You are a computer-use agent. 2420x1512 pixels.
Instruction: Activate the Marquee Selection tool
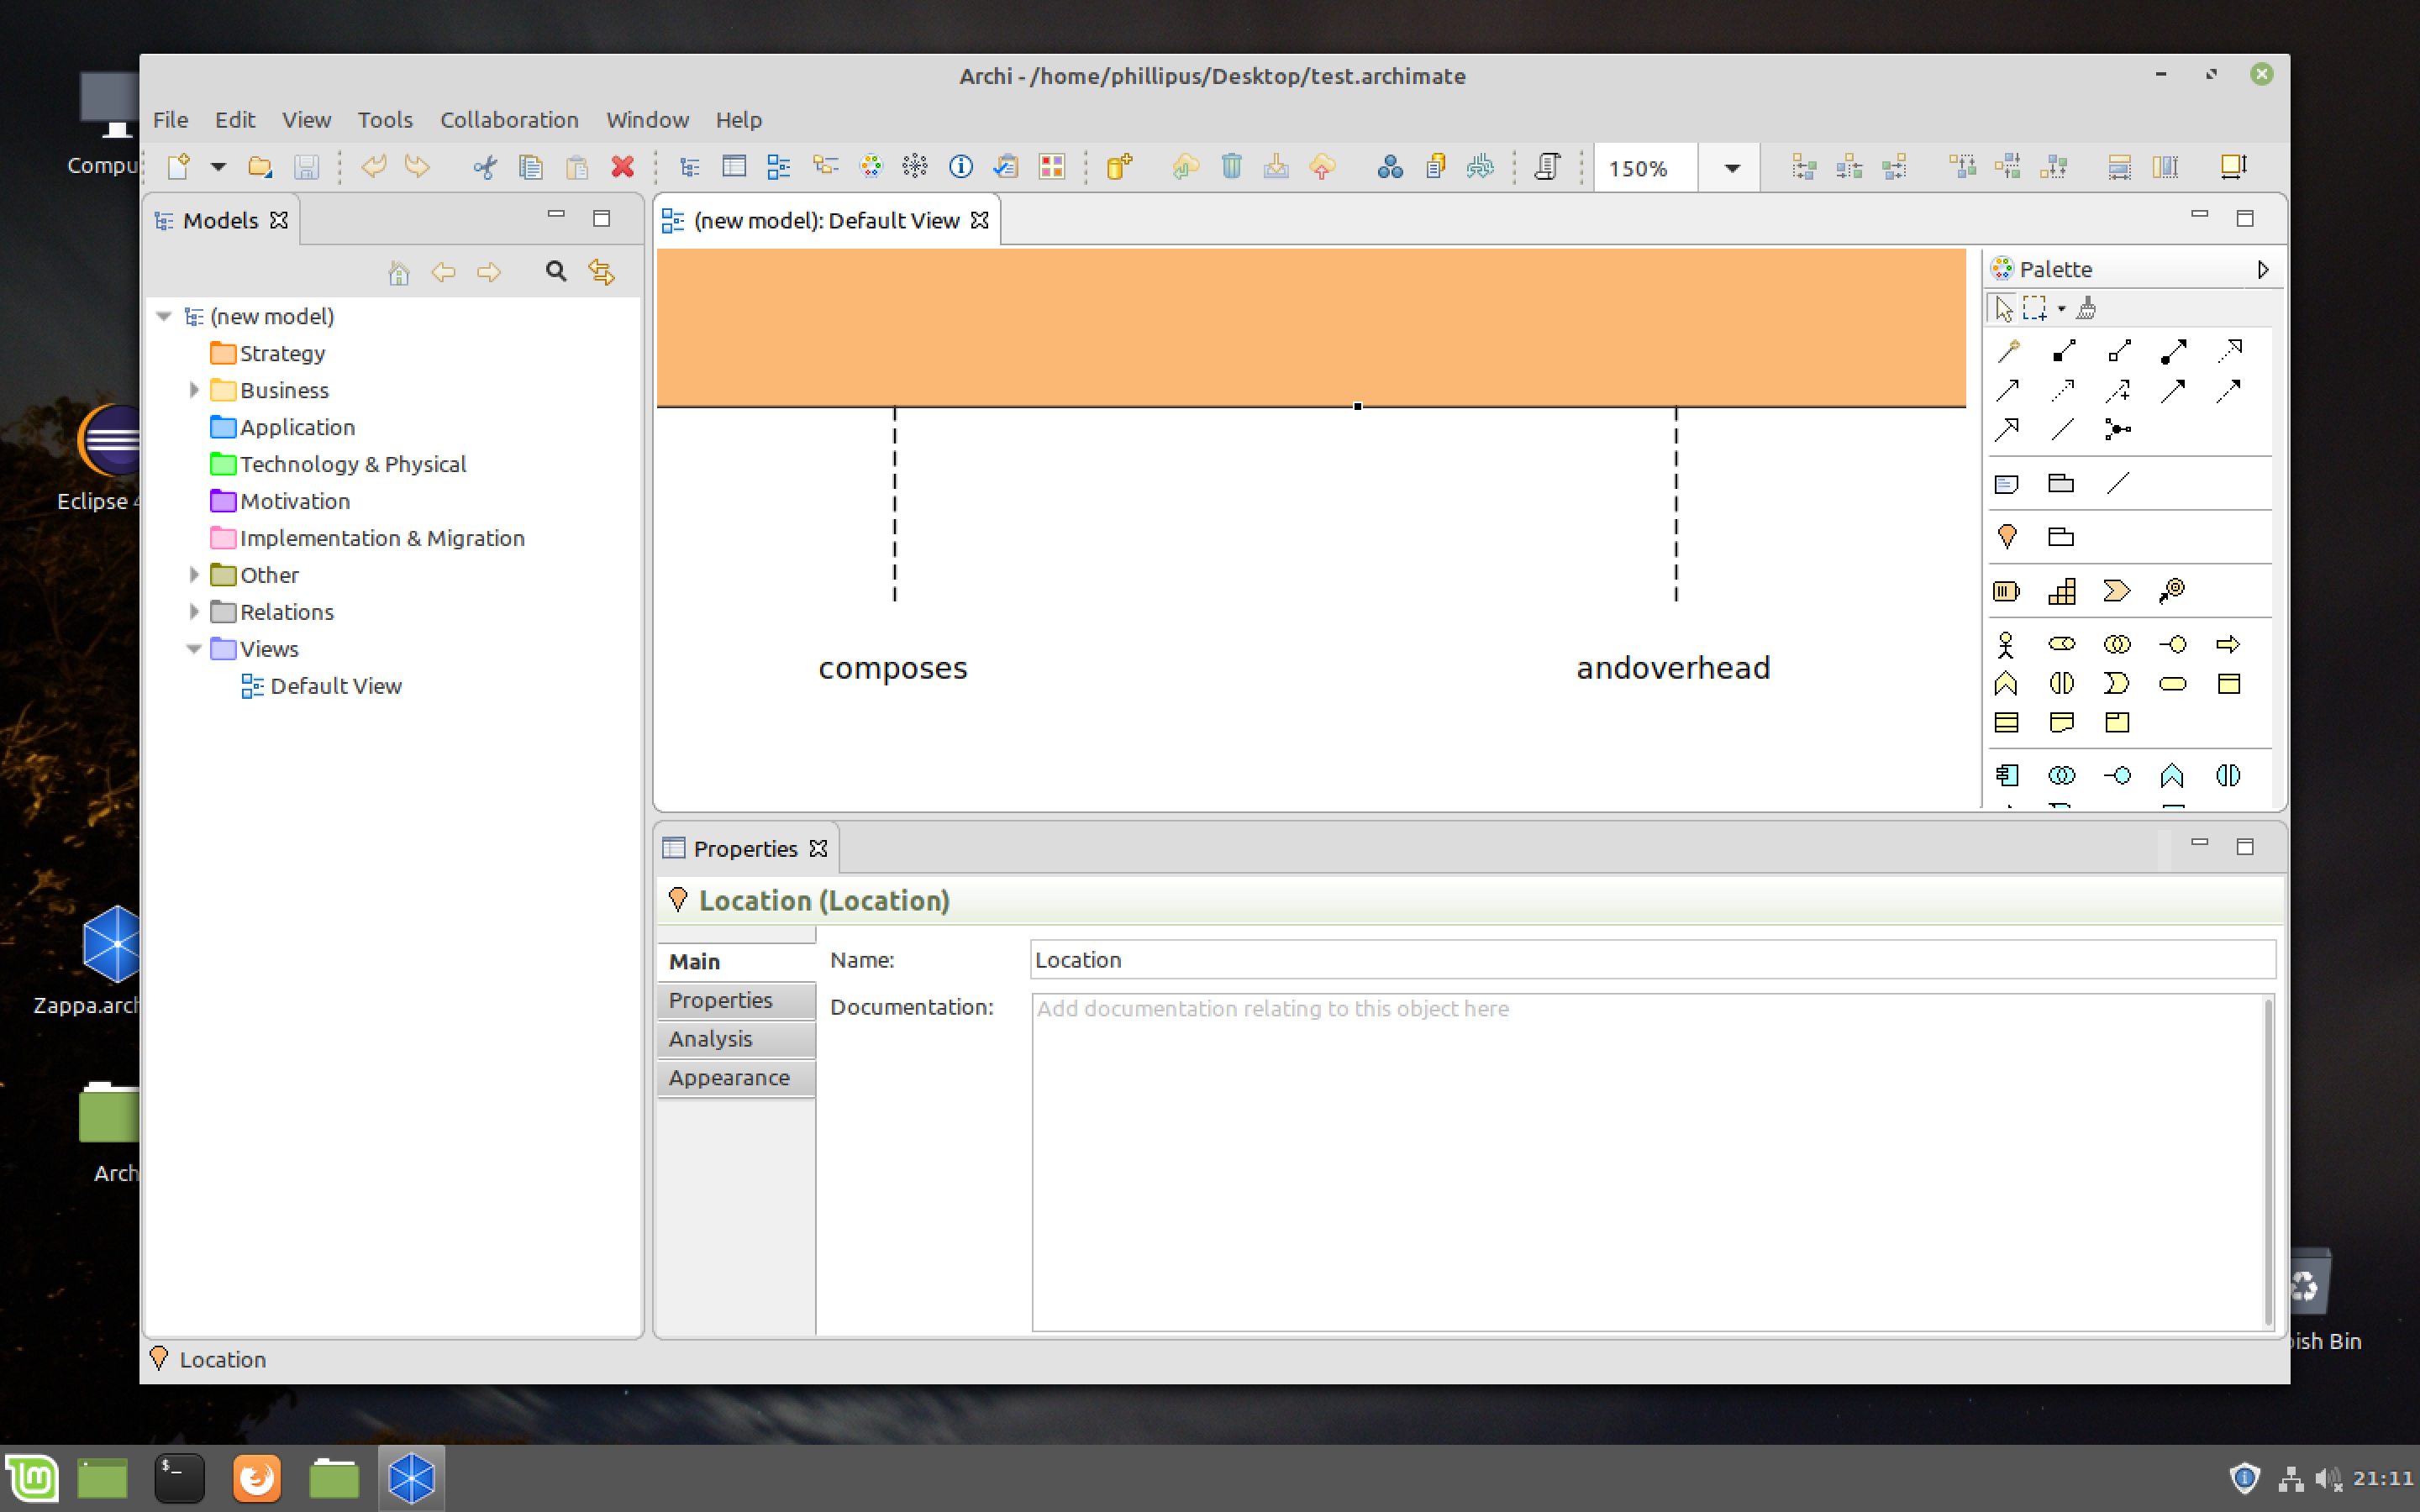tap(2037, 307)
